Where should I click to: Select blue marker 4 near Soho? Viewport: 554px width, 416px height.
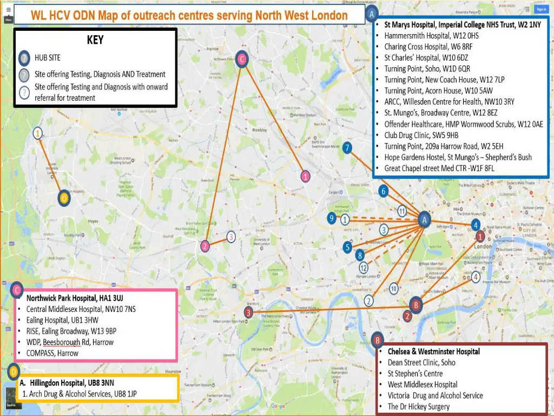click(x=476, y=225)
